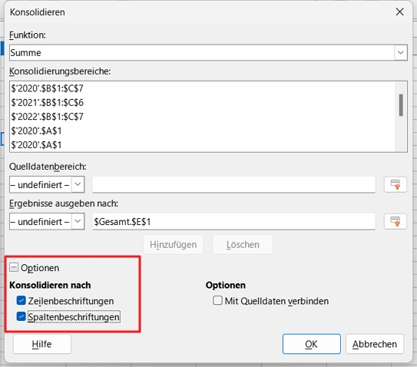Click the Abbrechen button
The image size is (417, 367).
(375, 344)
